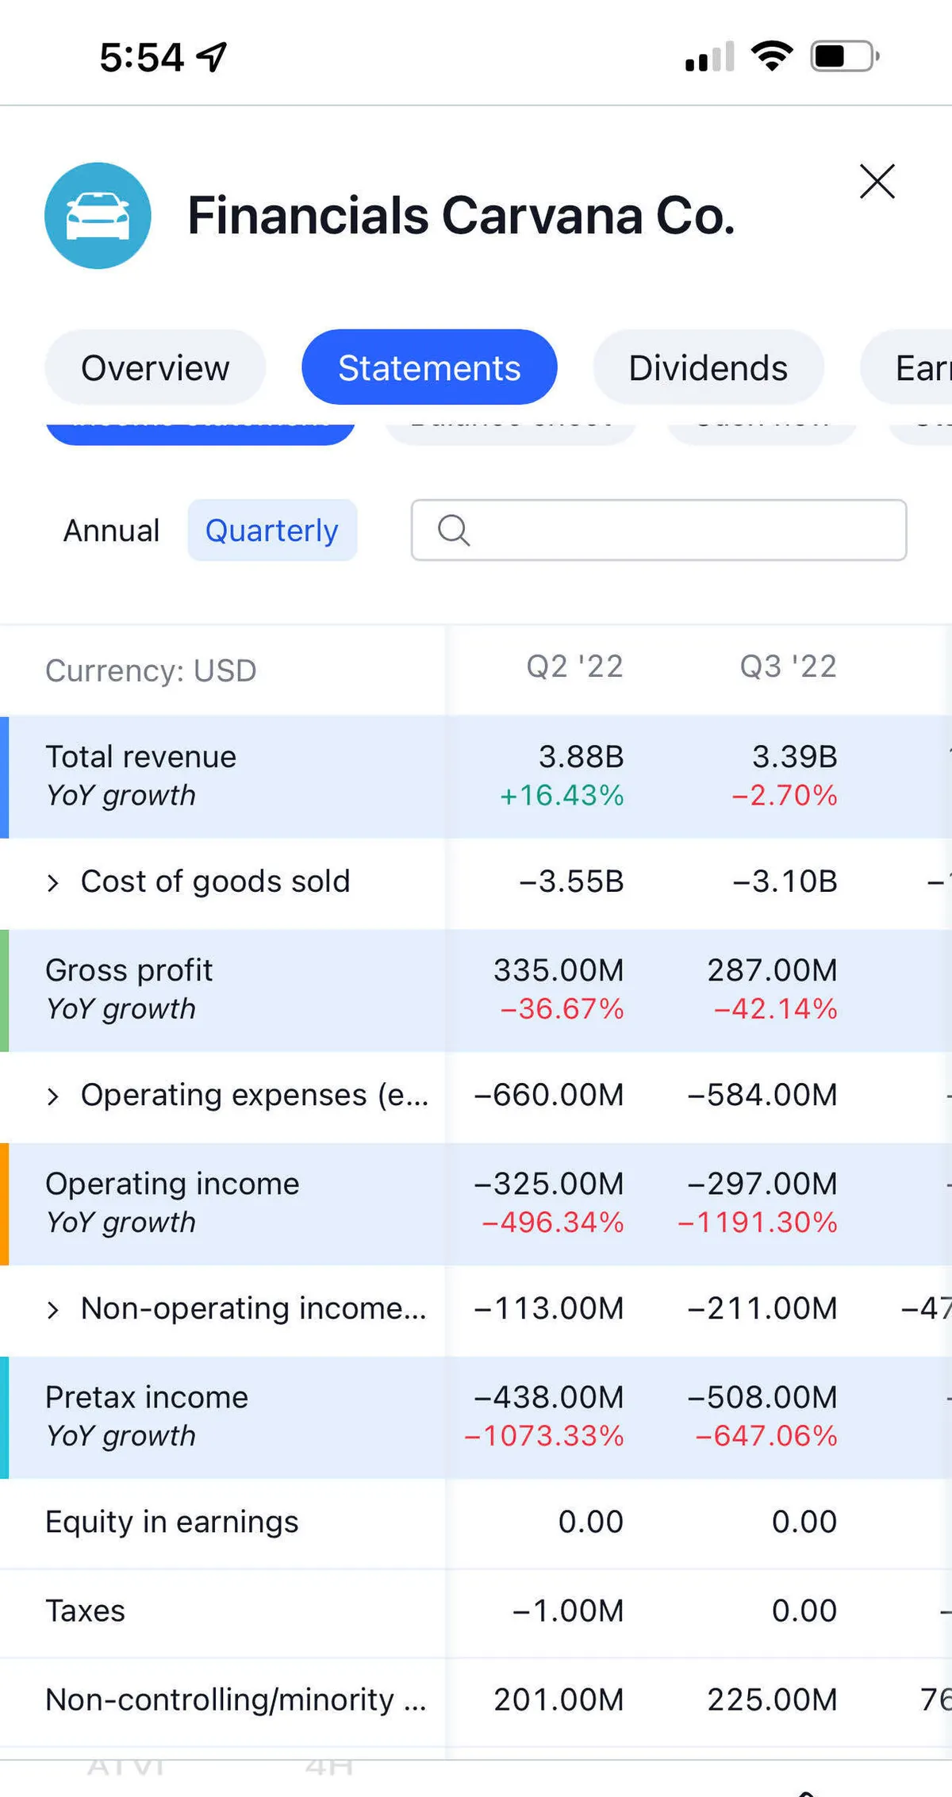952x1797 pixels.
Task: Switch to Annual period view
Action: [111, 531]
